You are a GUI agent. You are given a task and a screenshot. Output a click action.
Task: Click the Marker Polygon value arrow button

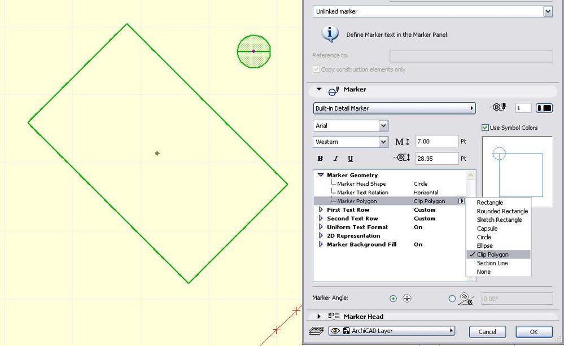(461, 201)
